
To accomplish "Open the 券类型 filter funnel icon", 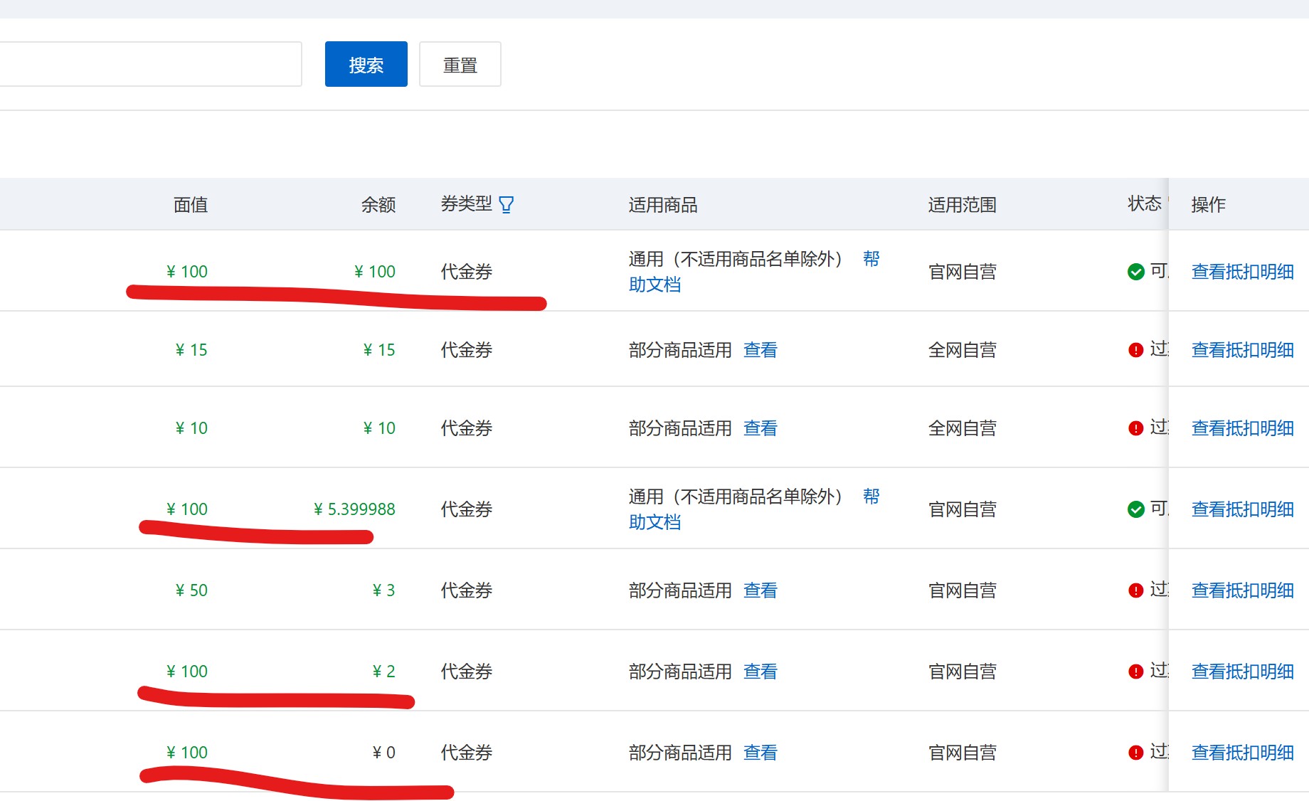I will (x=506, y=206).
